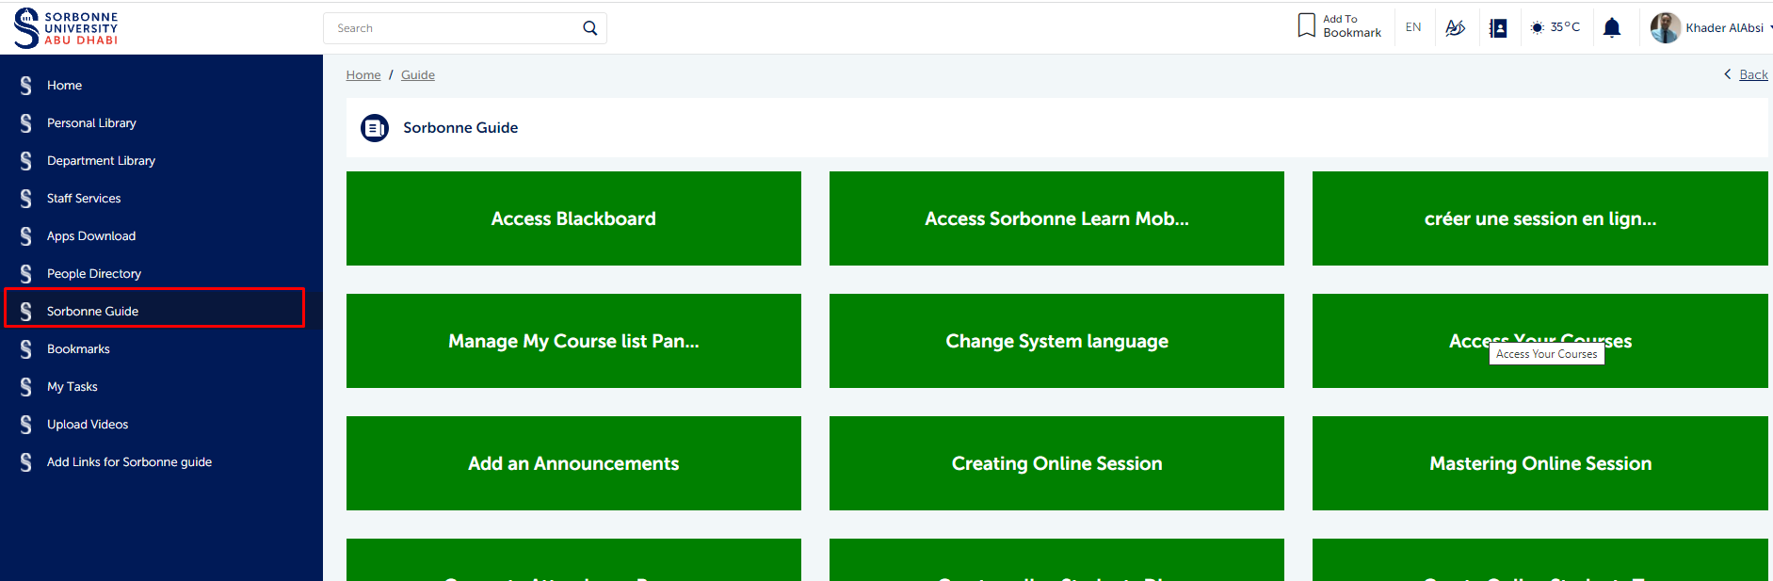Screen dimensions: 1773x581
Task: Open Home in the sidebar
Action: [64, 86]
